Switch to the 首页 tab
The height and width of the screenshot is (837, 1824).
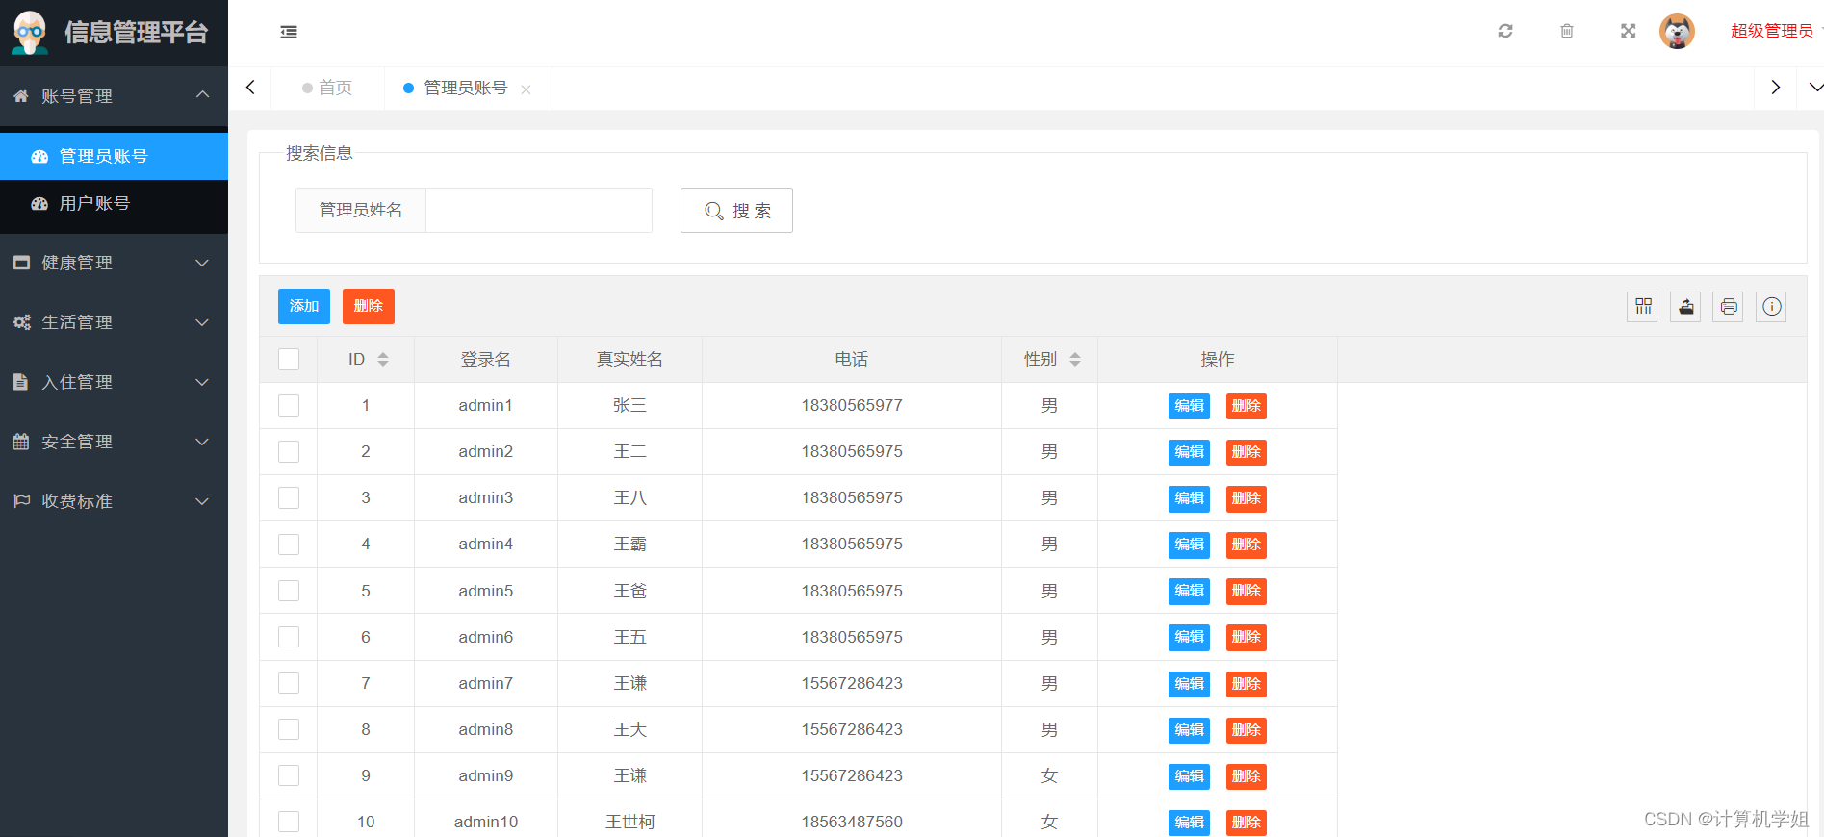click(327, 88)
